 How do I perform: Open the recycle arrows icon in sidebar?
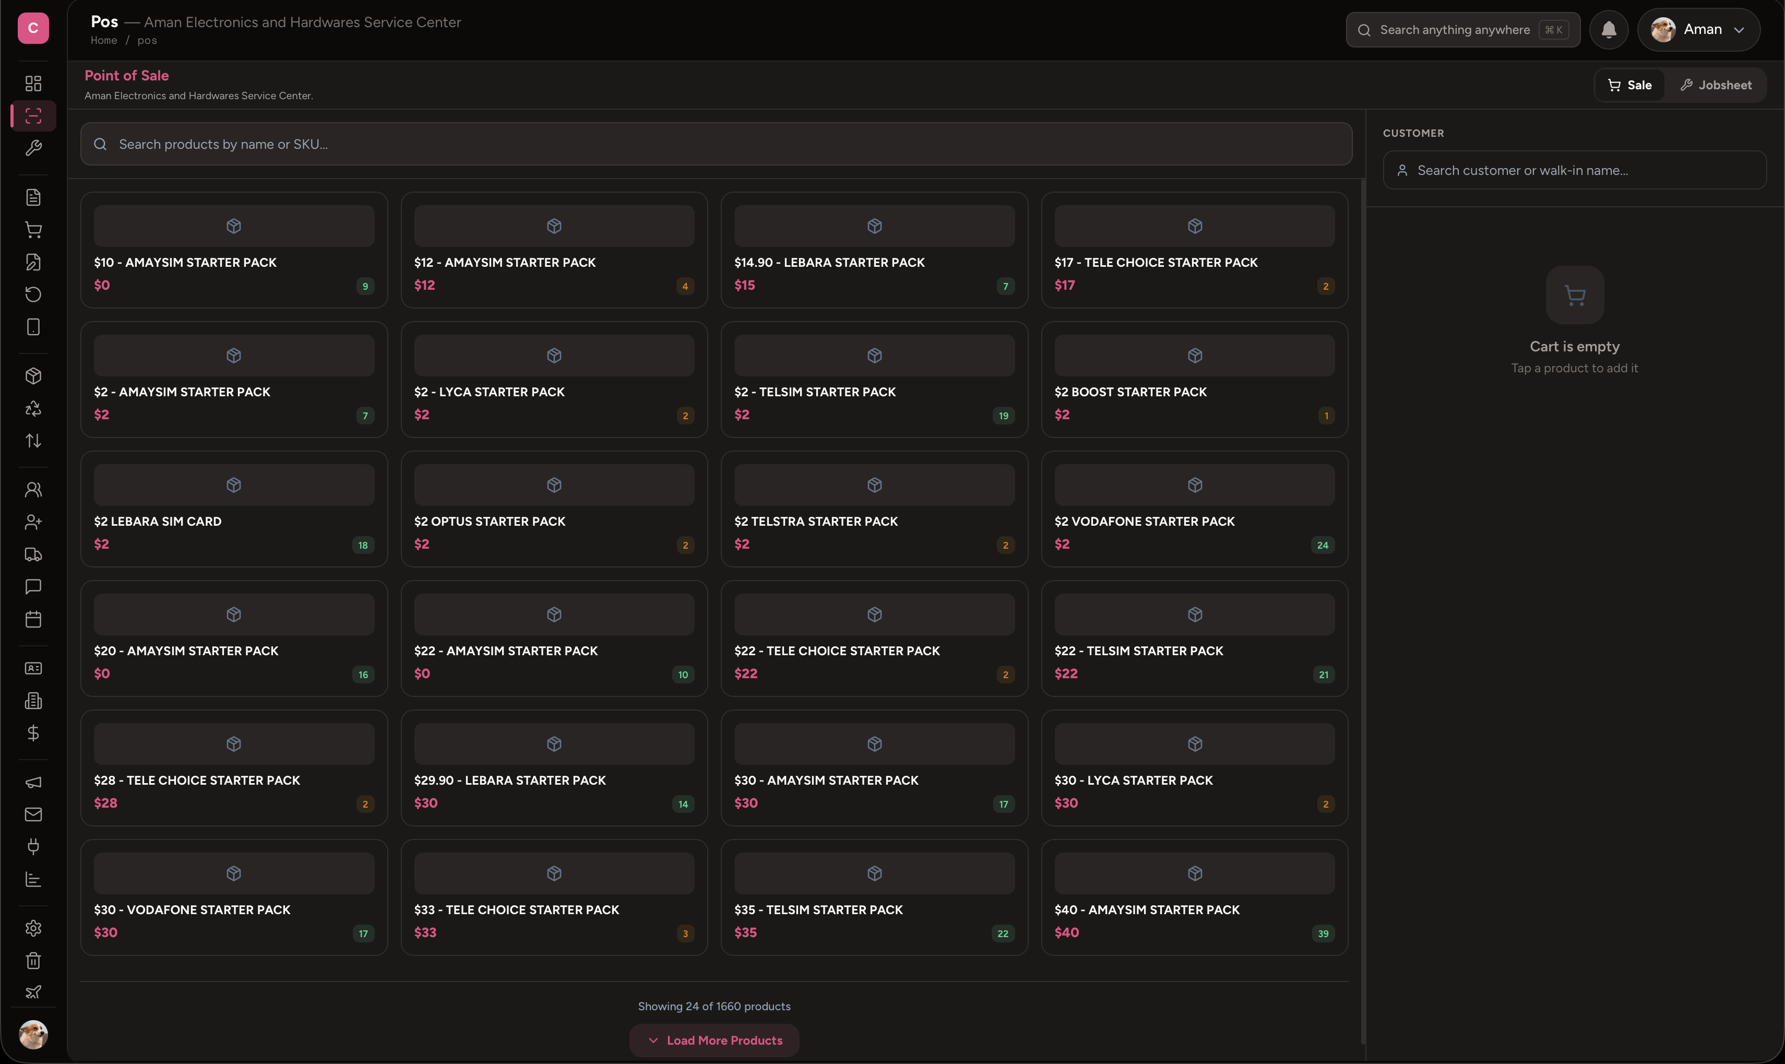click(33, 408)
